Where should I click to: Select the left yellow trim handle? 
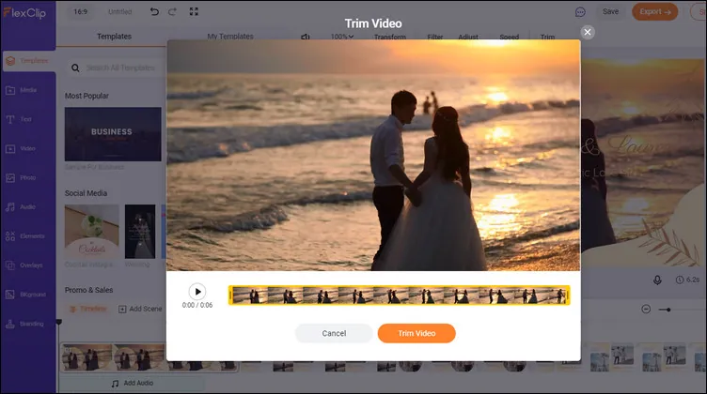[x=230, y=295]
